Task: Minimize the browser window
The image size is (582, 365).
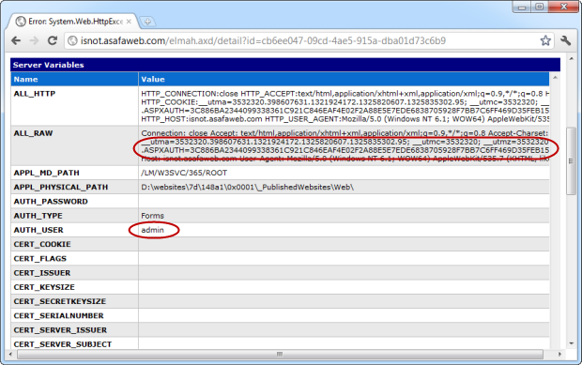Action: [x=522, y=8]
